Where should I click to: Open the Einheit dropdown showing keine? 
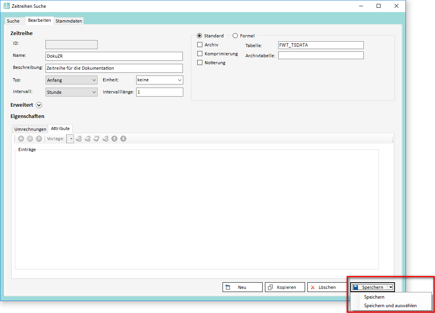coord(160,80)
